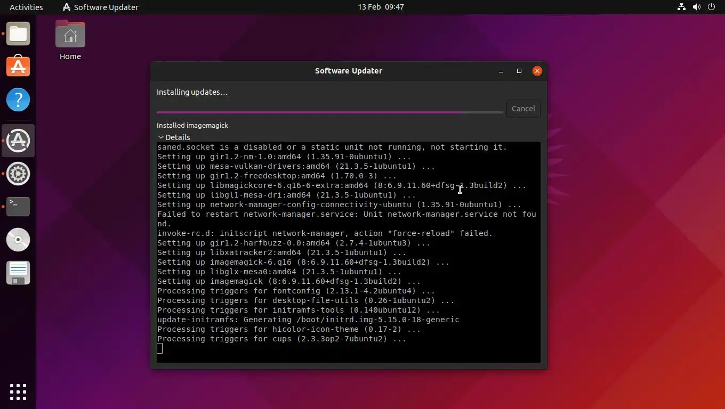Click line 'Setting up libgl1-mesa-dri:amd64'
Screen dimensions: 725x409
click(x=286, y=195)
